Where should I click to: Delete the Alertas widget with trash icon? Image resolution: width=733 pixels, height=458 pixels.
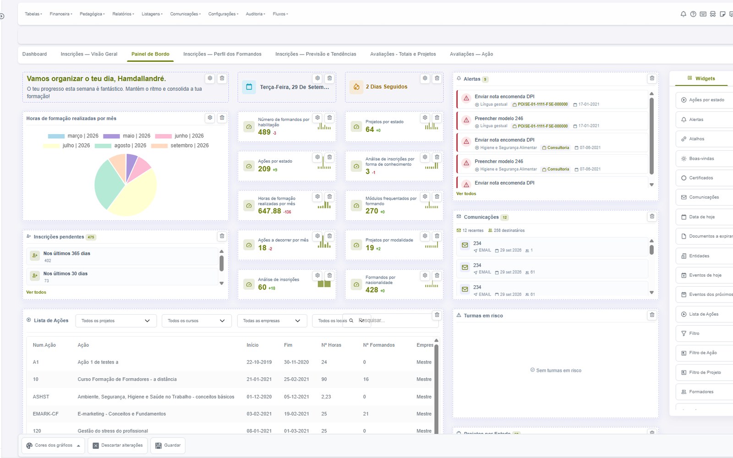pos(652,78)
